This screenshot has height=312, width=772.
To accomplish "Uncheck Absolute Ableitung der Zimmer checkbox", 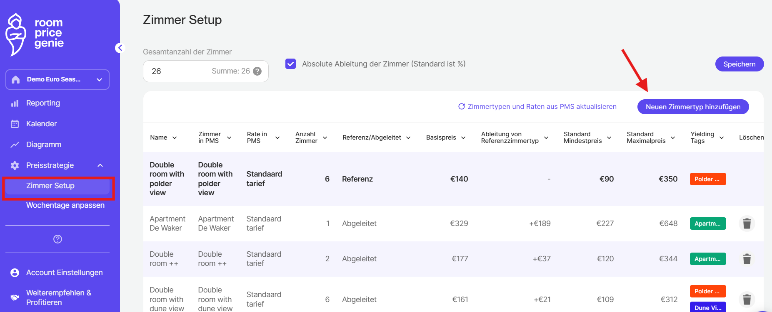I will click(x=290, y=64).
